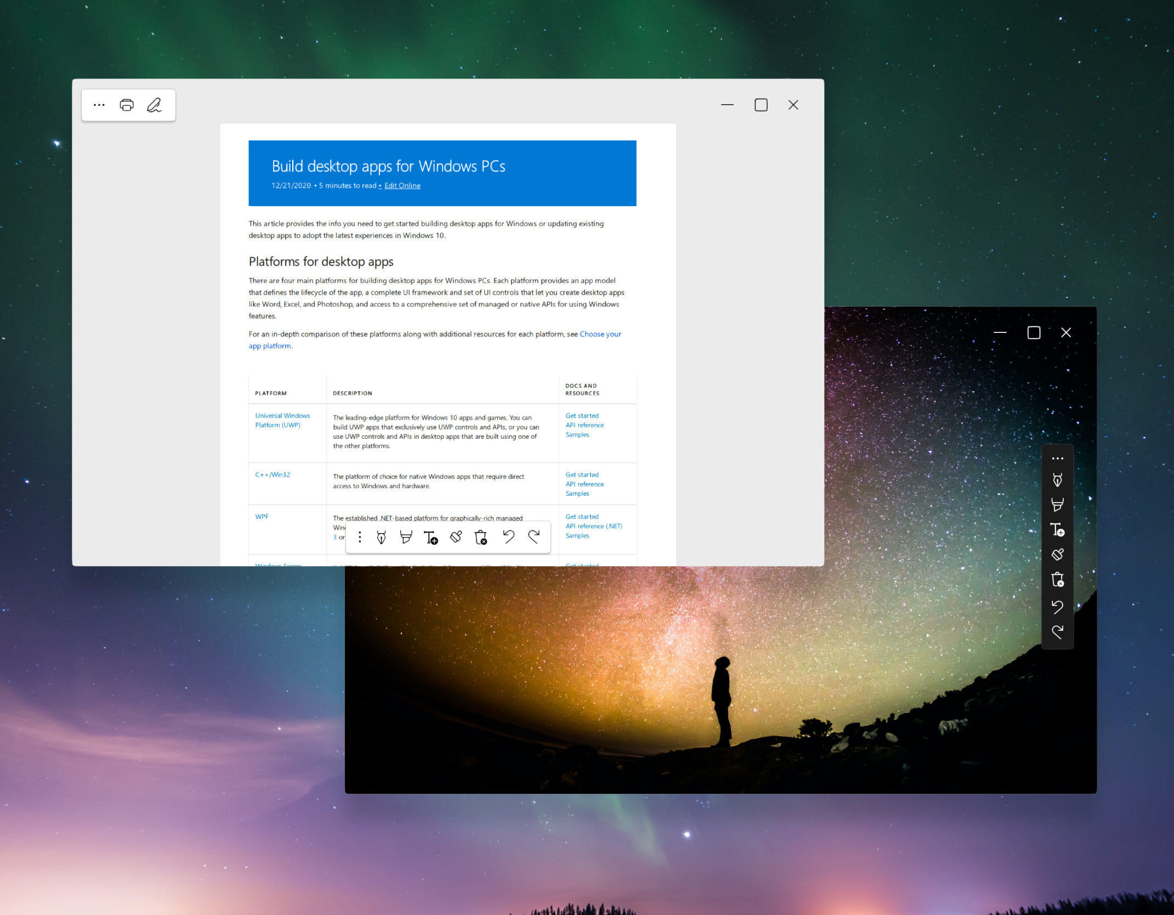
Task: Choose Add Text tool in photo window toolbar
Action: pos(1058,529)
